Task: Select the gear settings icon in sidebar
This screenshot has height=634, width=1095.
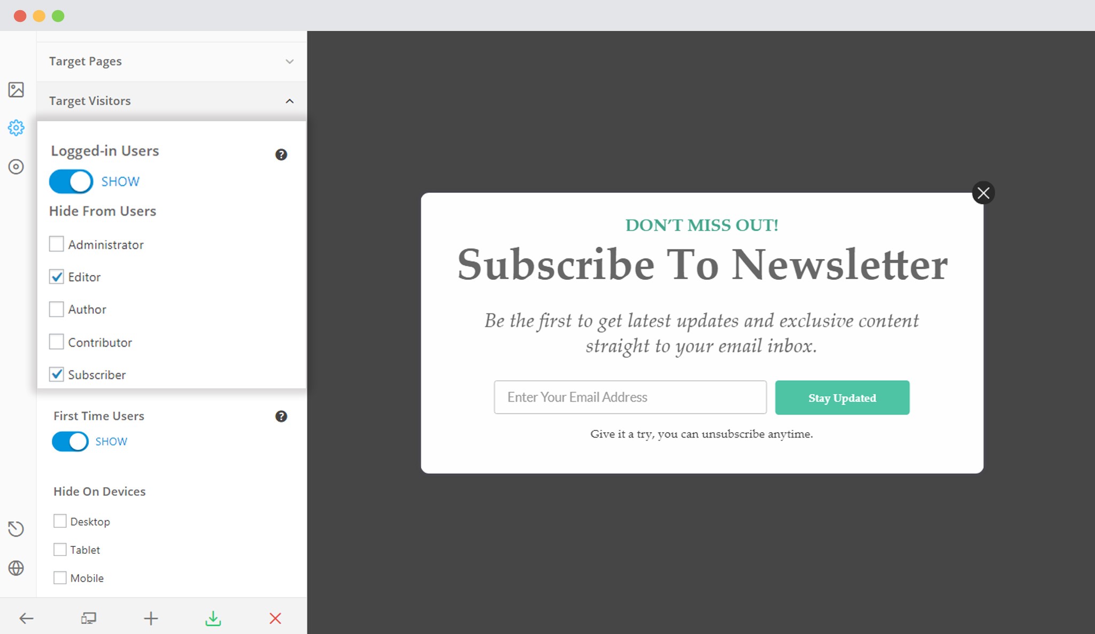Action: point(16,128)
